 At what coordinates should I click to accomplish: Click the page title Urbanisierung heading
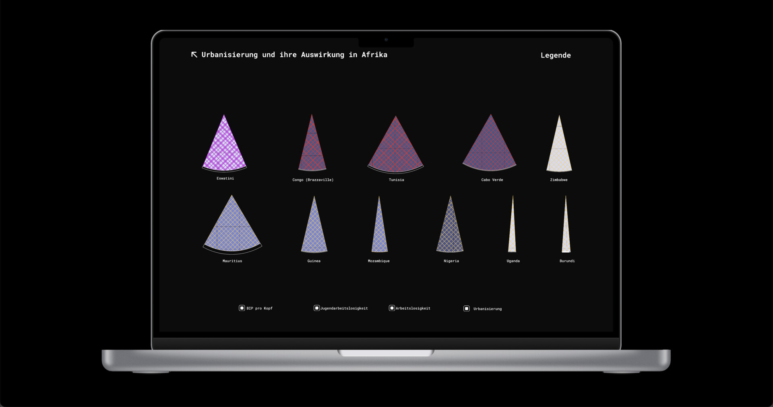point(294,55)
